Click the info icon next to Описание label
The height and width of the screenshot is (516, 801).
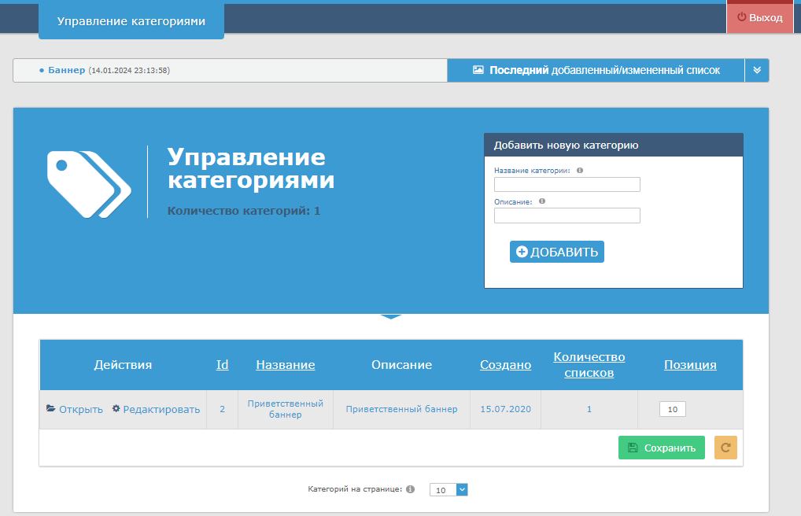542,201
